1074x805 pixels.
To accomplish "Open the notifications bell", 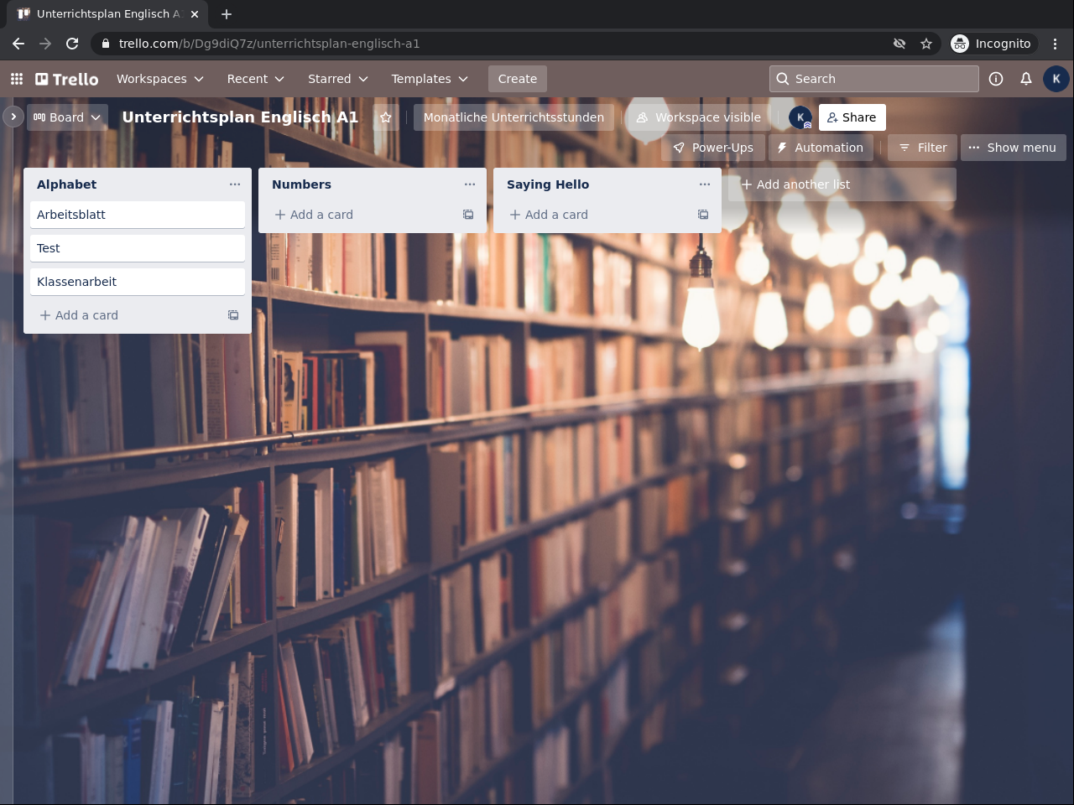I will coord(1026,79).
